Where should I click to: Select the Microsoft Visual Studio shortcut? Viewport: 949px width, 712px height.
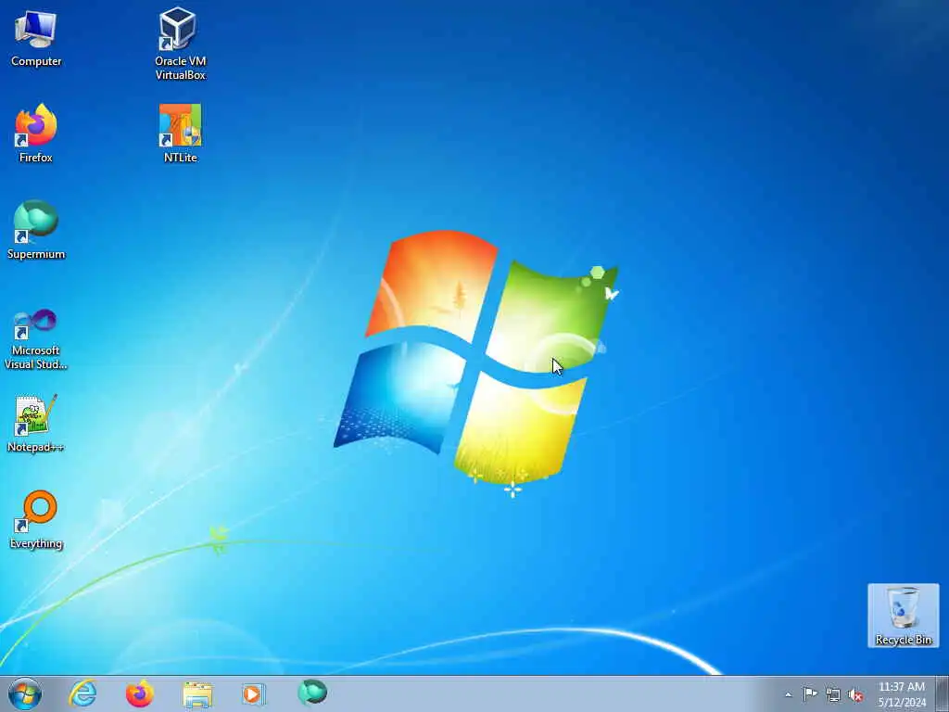click(36, 339)
